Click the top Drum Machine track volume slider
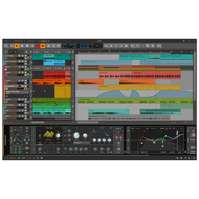The height and width of the screenshot is (199, 199). click(x=15, y=58)
